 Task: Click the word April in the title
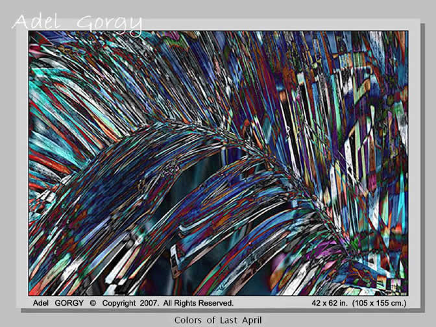point(250,320)
